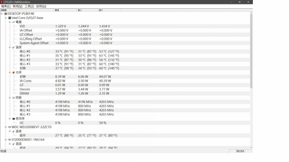Open the 檢視(V) menu

[x=18, y=6]
